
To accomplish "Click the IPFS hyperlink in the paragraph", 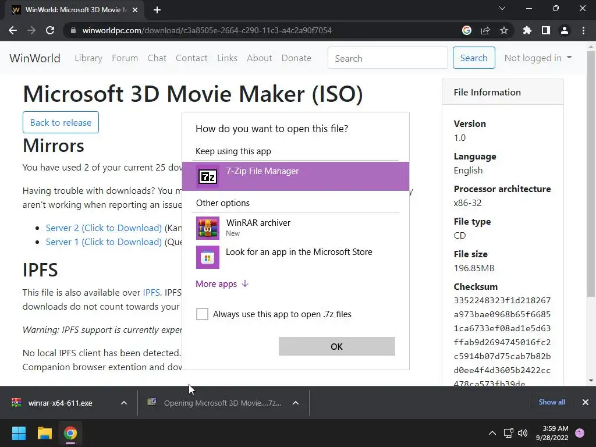I will 151,293.
